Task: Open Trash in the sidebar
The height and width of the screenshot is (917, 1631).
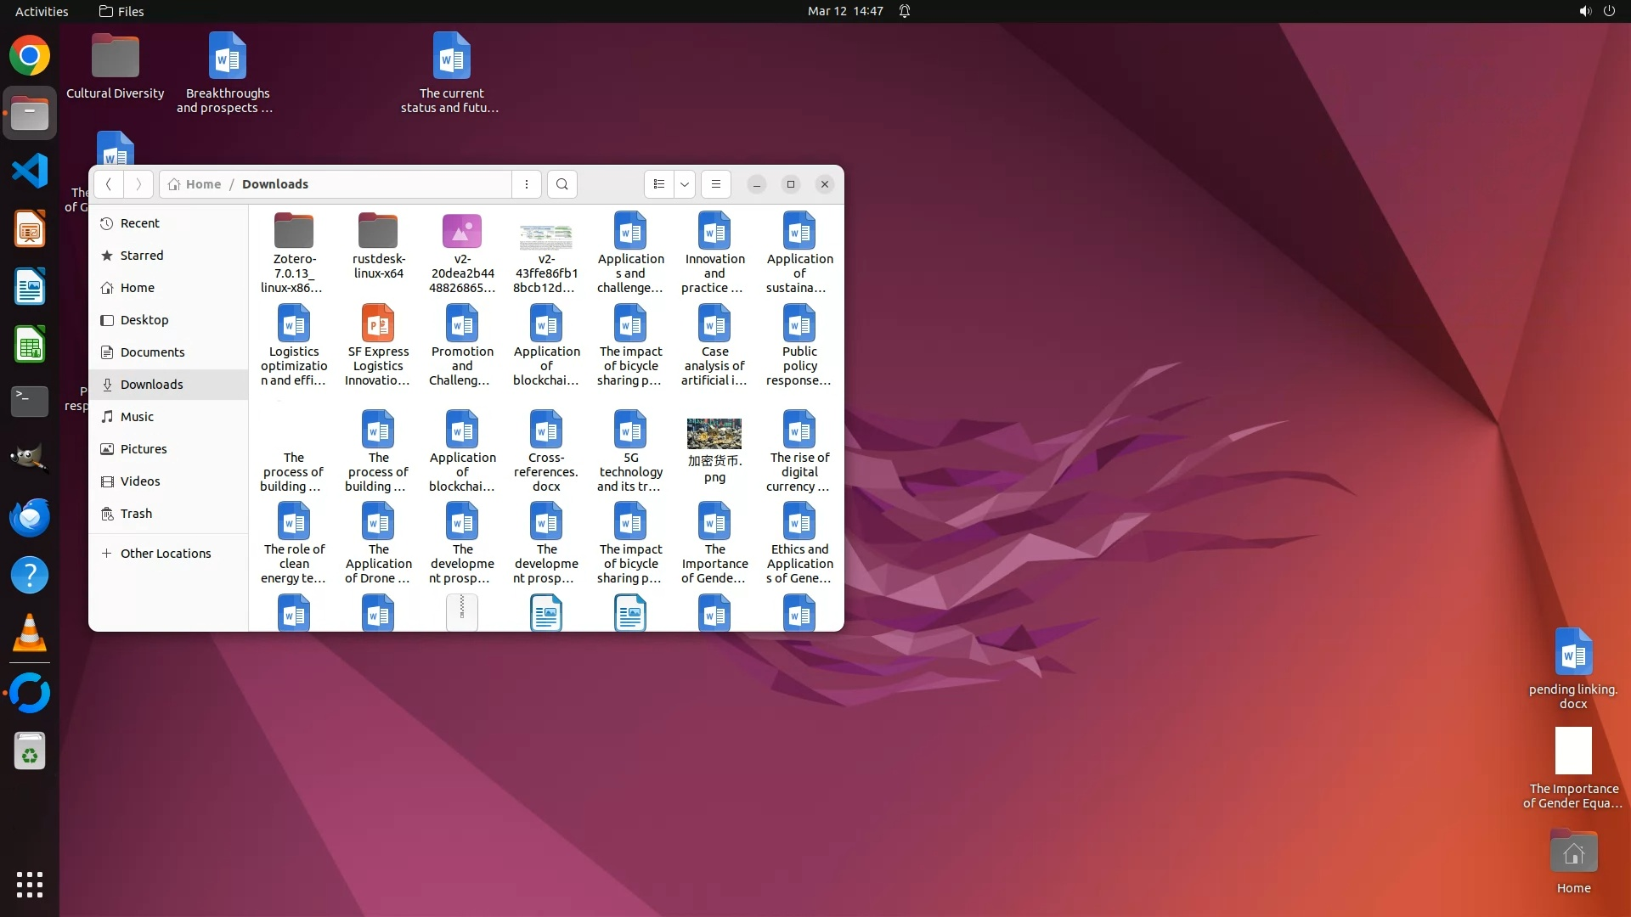Action: [x=136, y=514]
